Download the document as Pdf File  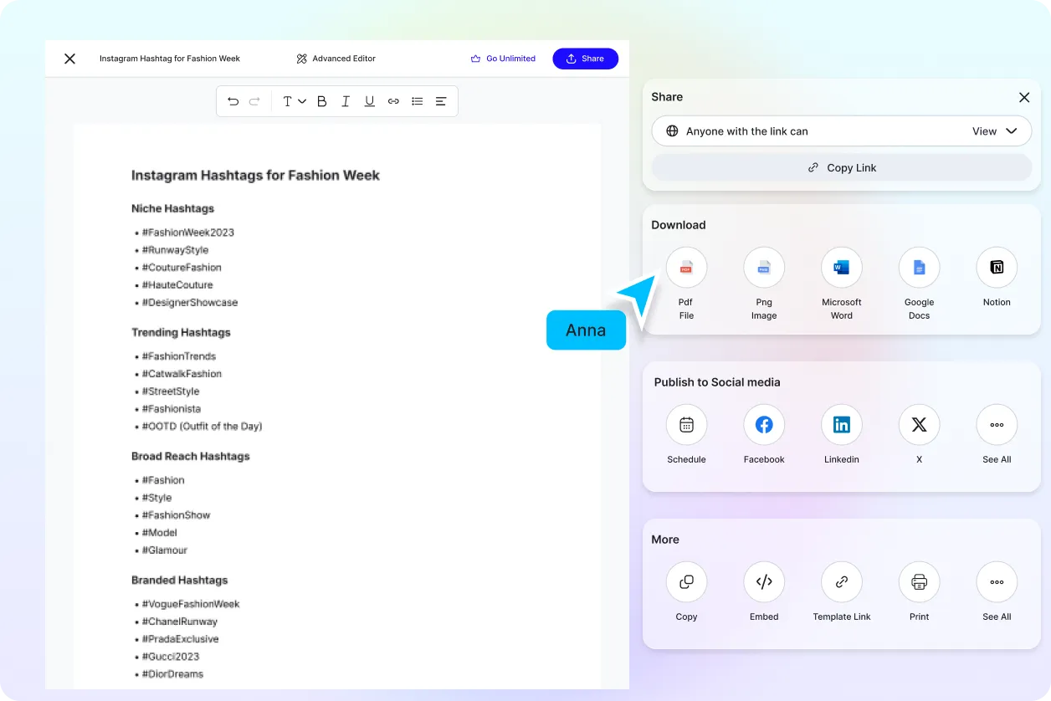[x=686, y=267]
